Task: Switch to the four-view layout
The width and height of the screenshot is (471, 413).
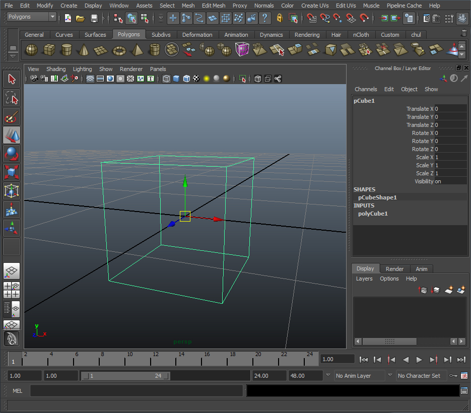Action: click(x=12, y=290)
